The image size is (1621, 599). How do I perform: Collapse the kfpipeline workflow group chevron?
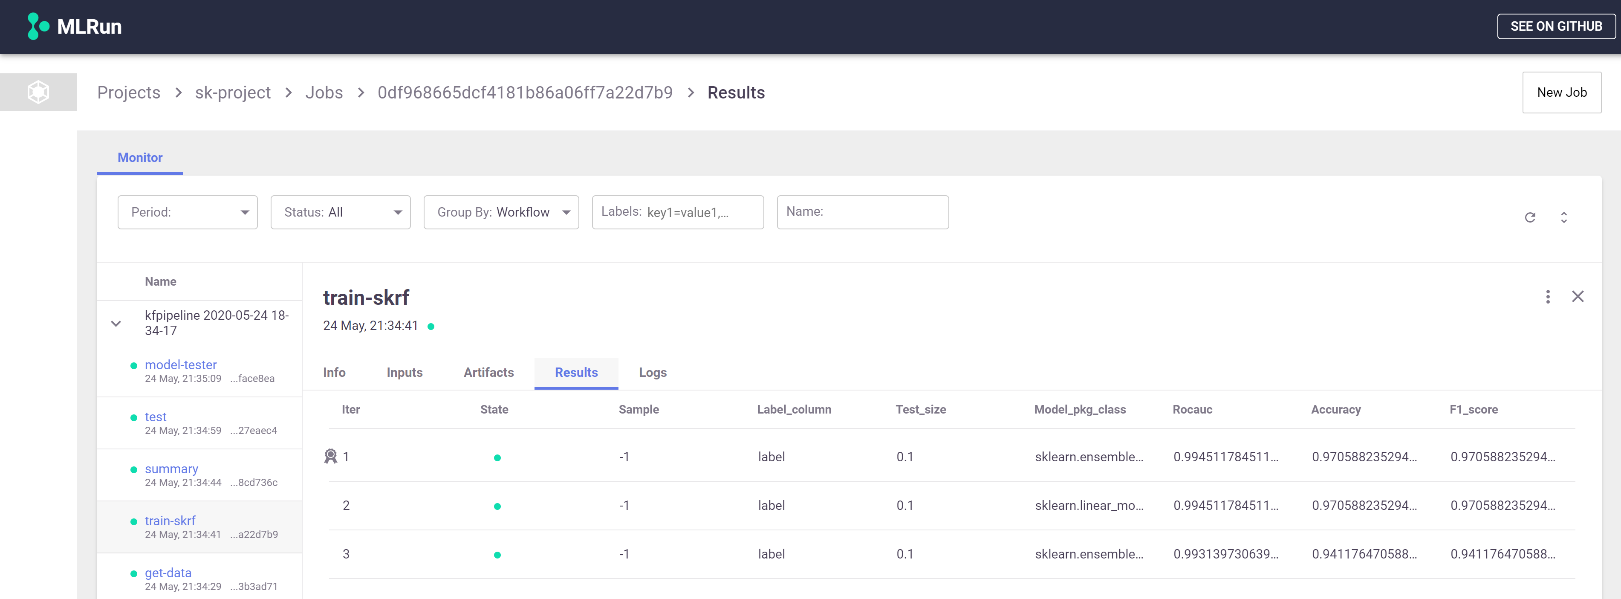point(116,324)
